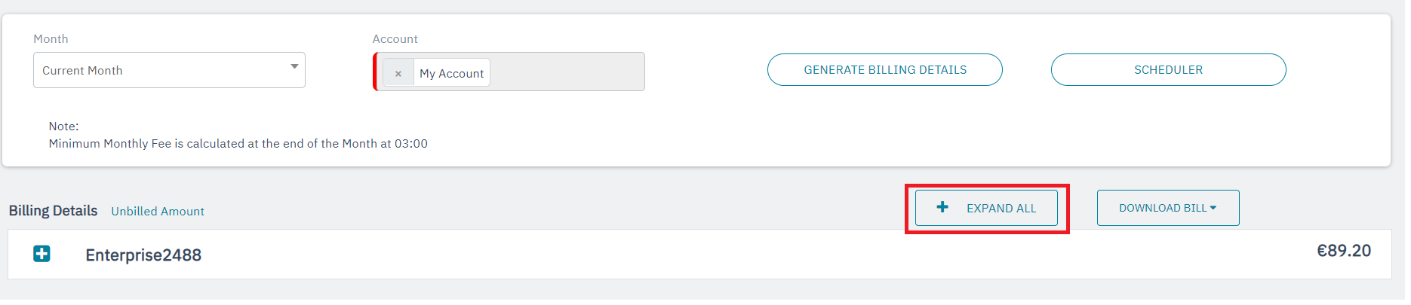Click the Month field label
This screenshot has height=305, width=1411.
pyautogui.click(x=51, y=39)
